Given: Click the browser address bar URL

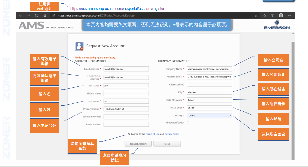Looking at the screenshot, I should 97,15.
